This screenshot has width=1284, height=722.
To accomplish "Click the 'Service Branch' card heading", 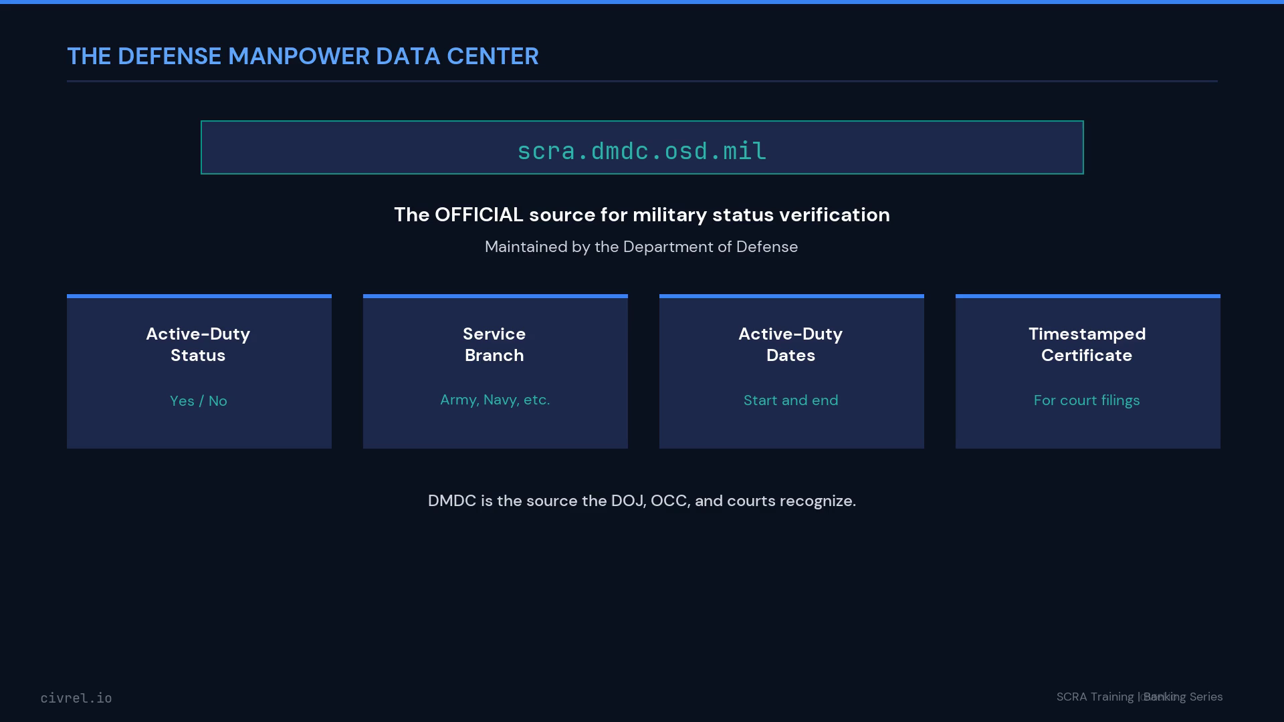I will click(494, 344).
